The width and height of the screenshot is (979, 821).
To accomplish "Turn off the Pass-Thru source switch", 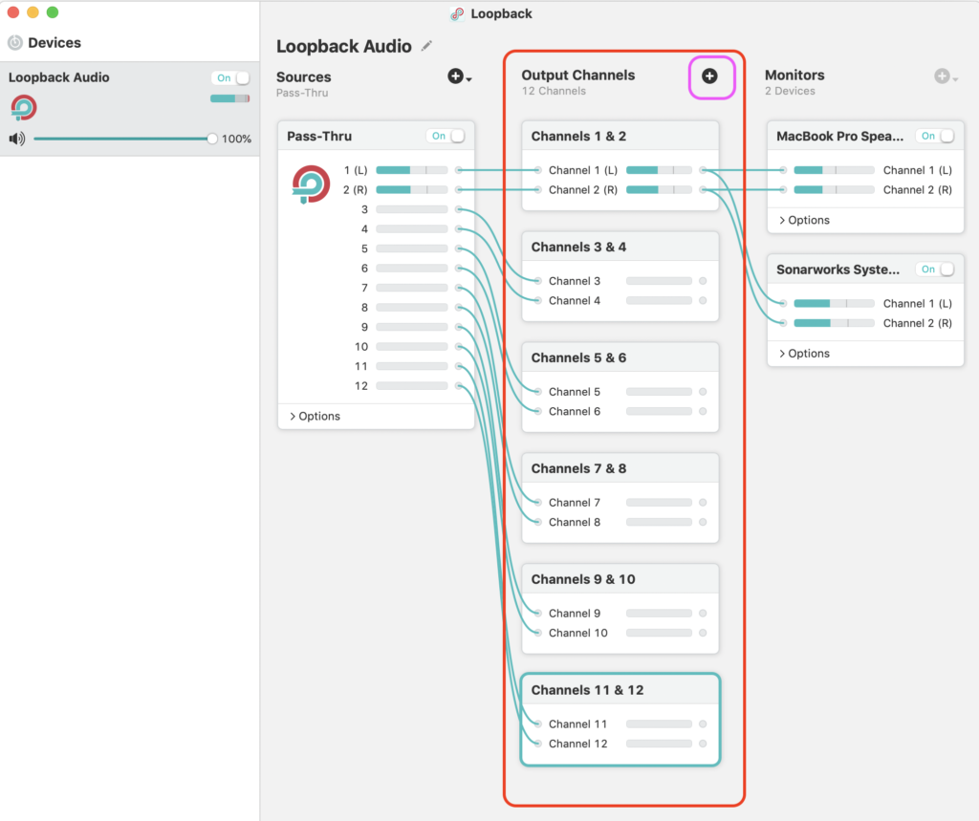I will click(447, 137).
